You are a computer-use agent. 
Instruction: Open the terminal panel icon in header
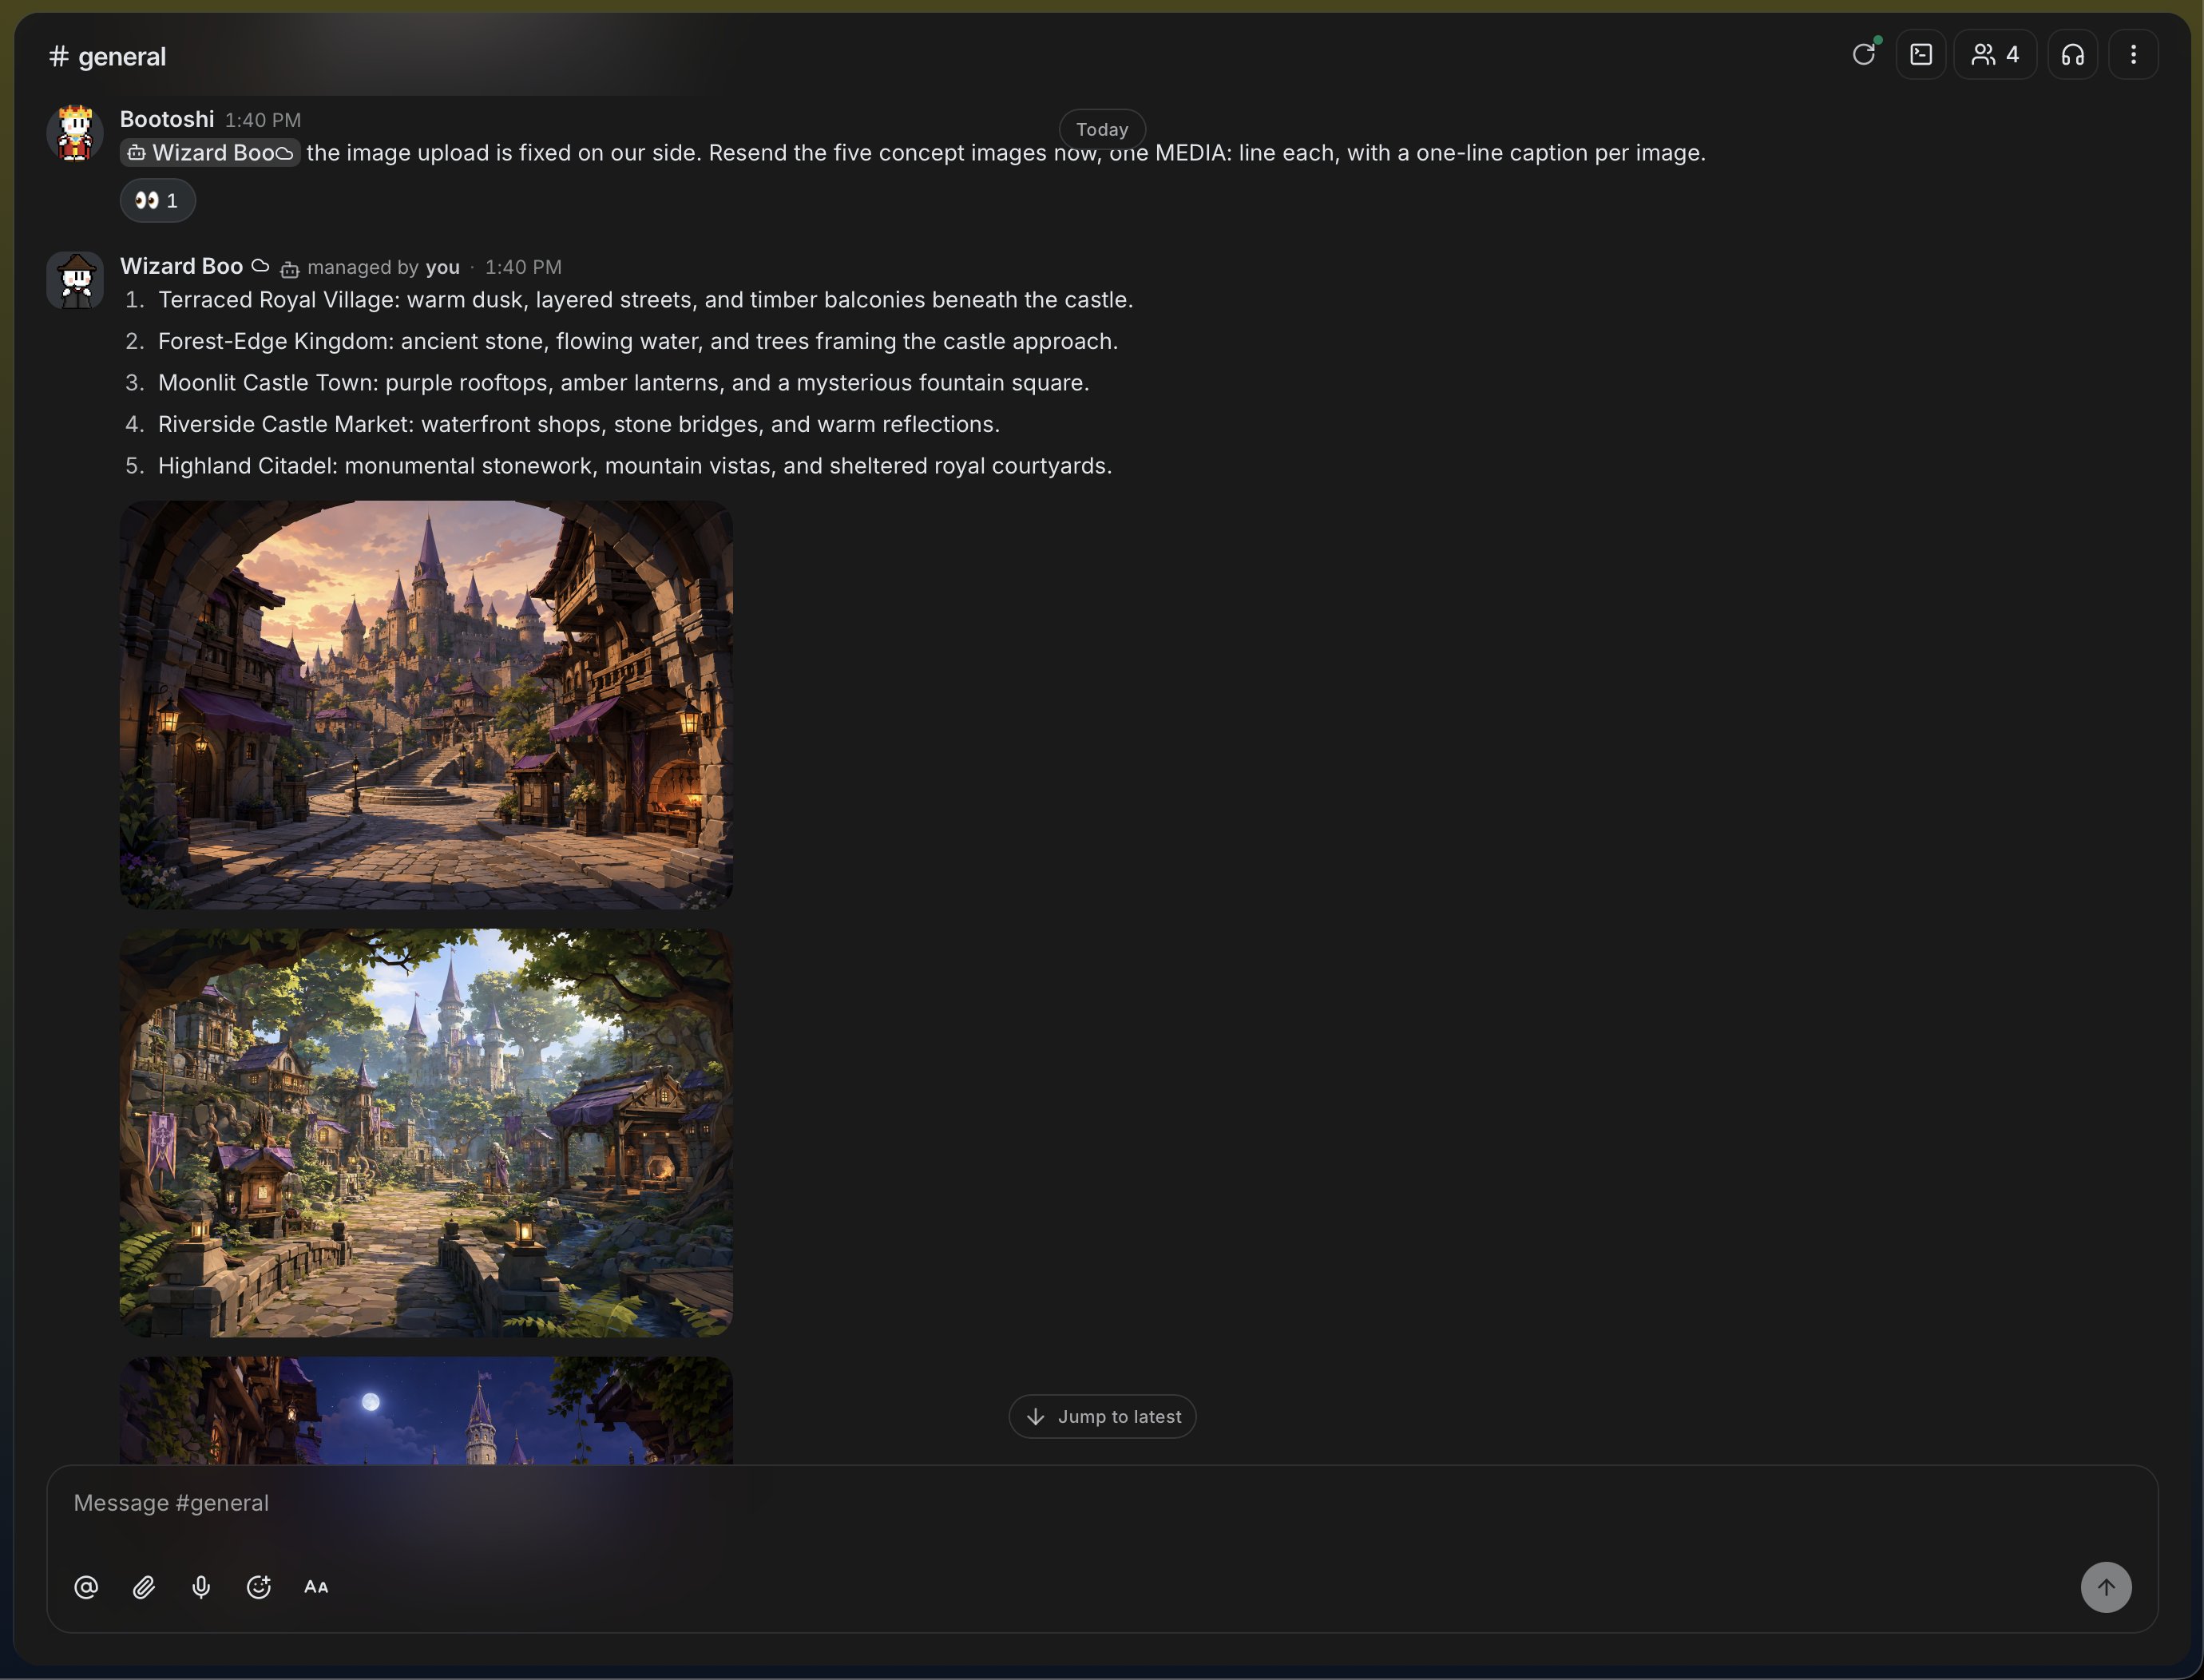coord(1921,54)
